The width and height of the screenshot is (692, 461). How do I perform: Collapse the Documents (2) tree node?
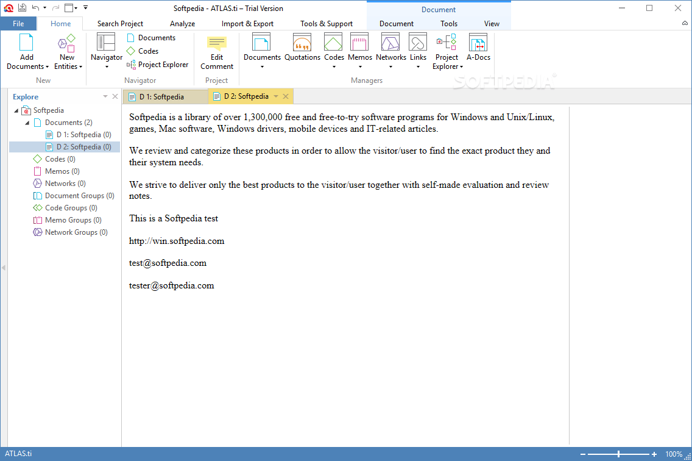[x=27, y=123]
